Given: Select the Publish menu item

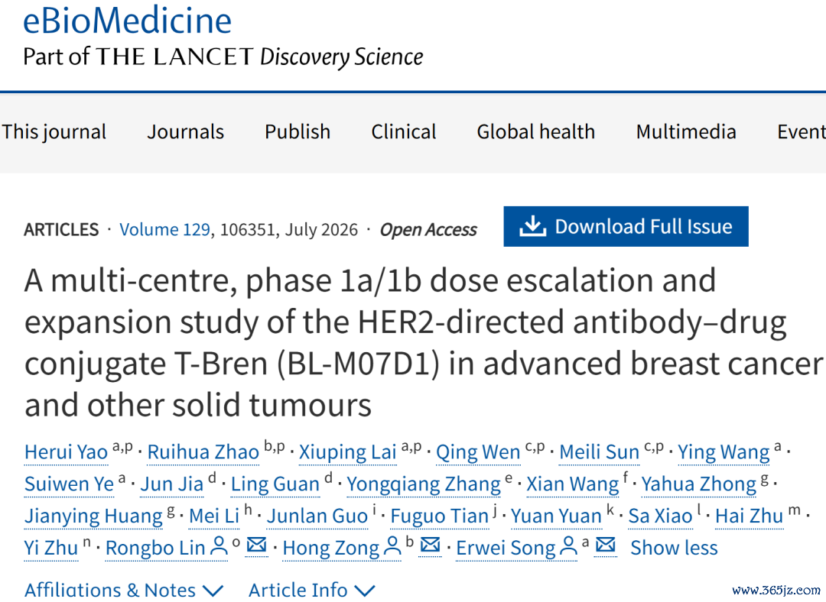Looking at the screenshot, I should pos(298,131).
